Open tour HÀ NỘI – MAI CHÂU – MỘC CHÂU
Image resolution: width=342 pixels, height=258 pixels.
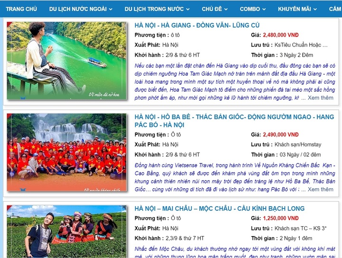tap(219, 209)
